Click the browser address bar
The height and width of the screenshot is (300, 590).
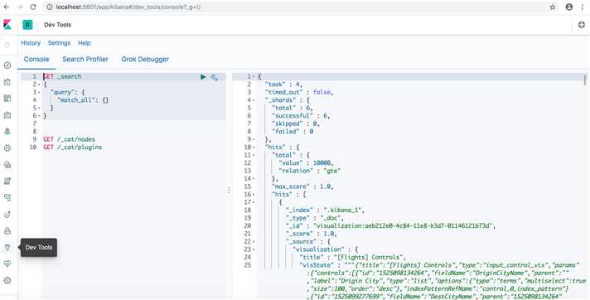[x=297, y=7]
